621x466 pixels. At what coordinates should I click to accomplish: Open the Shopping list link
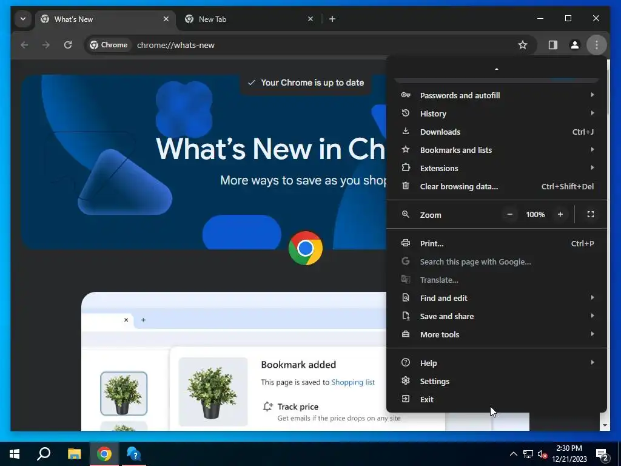[353, 382]
